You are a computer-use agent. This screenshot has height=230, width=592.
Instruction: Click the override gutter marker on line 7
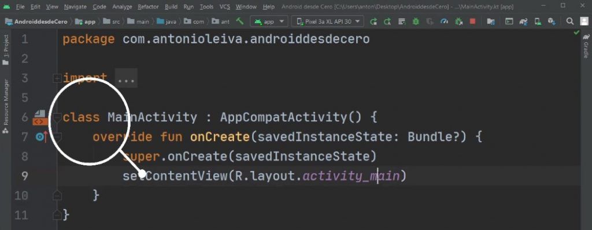(x=42, y=137)
